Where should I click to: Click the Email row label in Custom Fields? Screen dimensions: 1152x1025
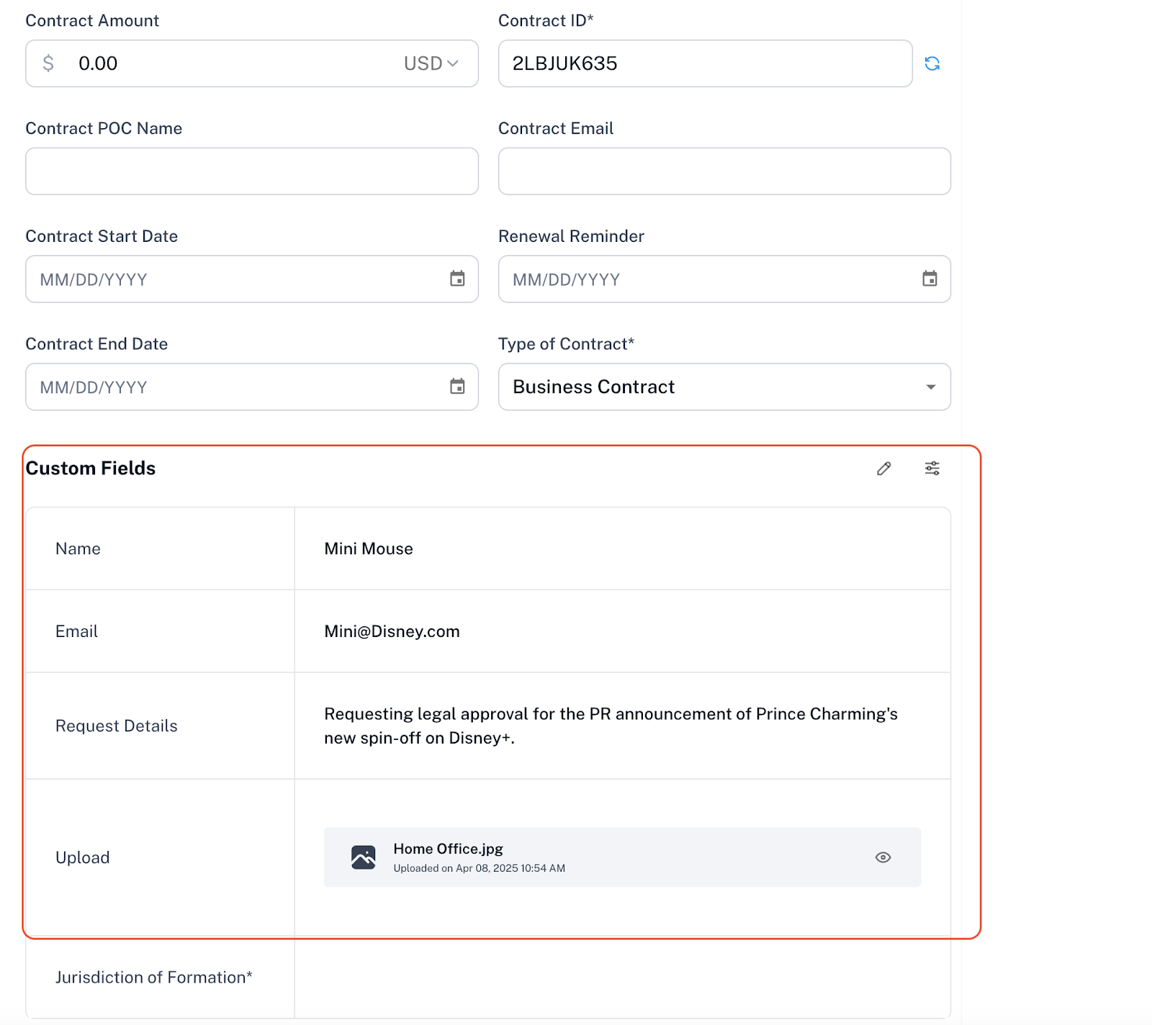point(76,631)
